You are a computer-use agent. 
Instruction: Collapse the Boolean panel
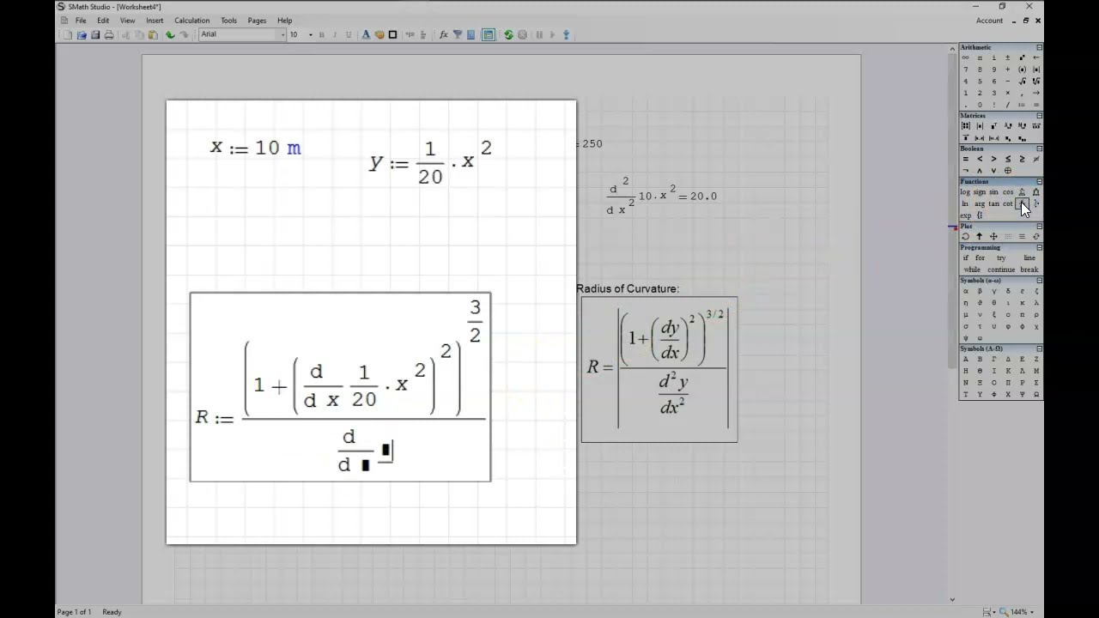[x=1039, y=148]
